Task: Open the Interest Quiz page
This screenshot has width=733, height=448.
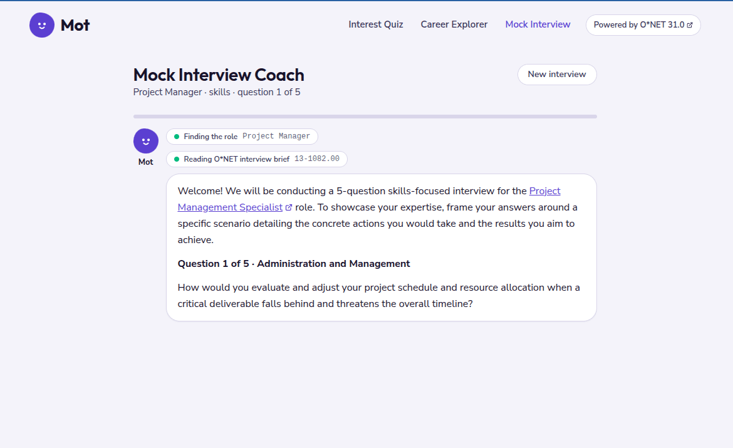Action: point(376,25)
